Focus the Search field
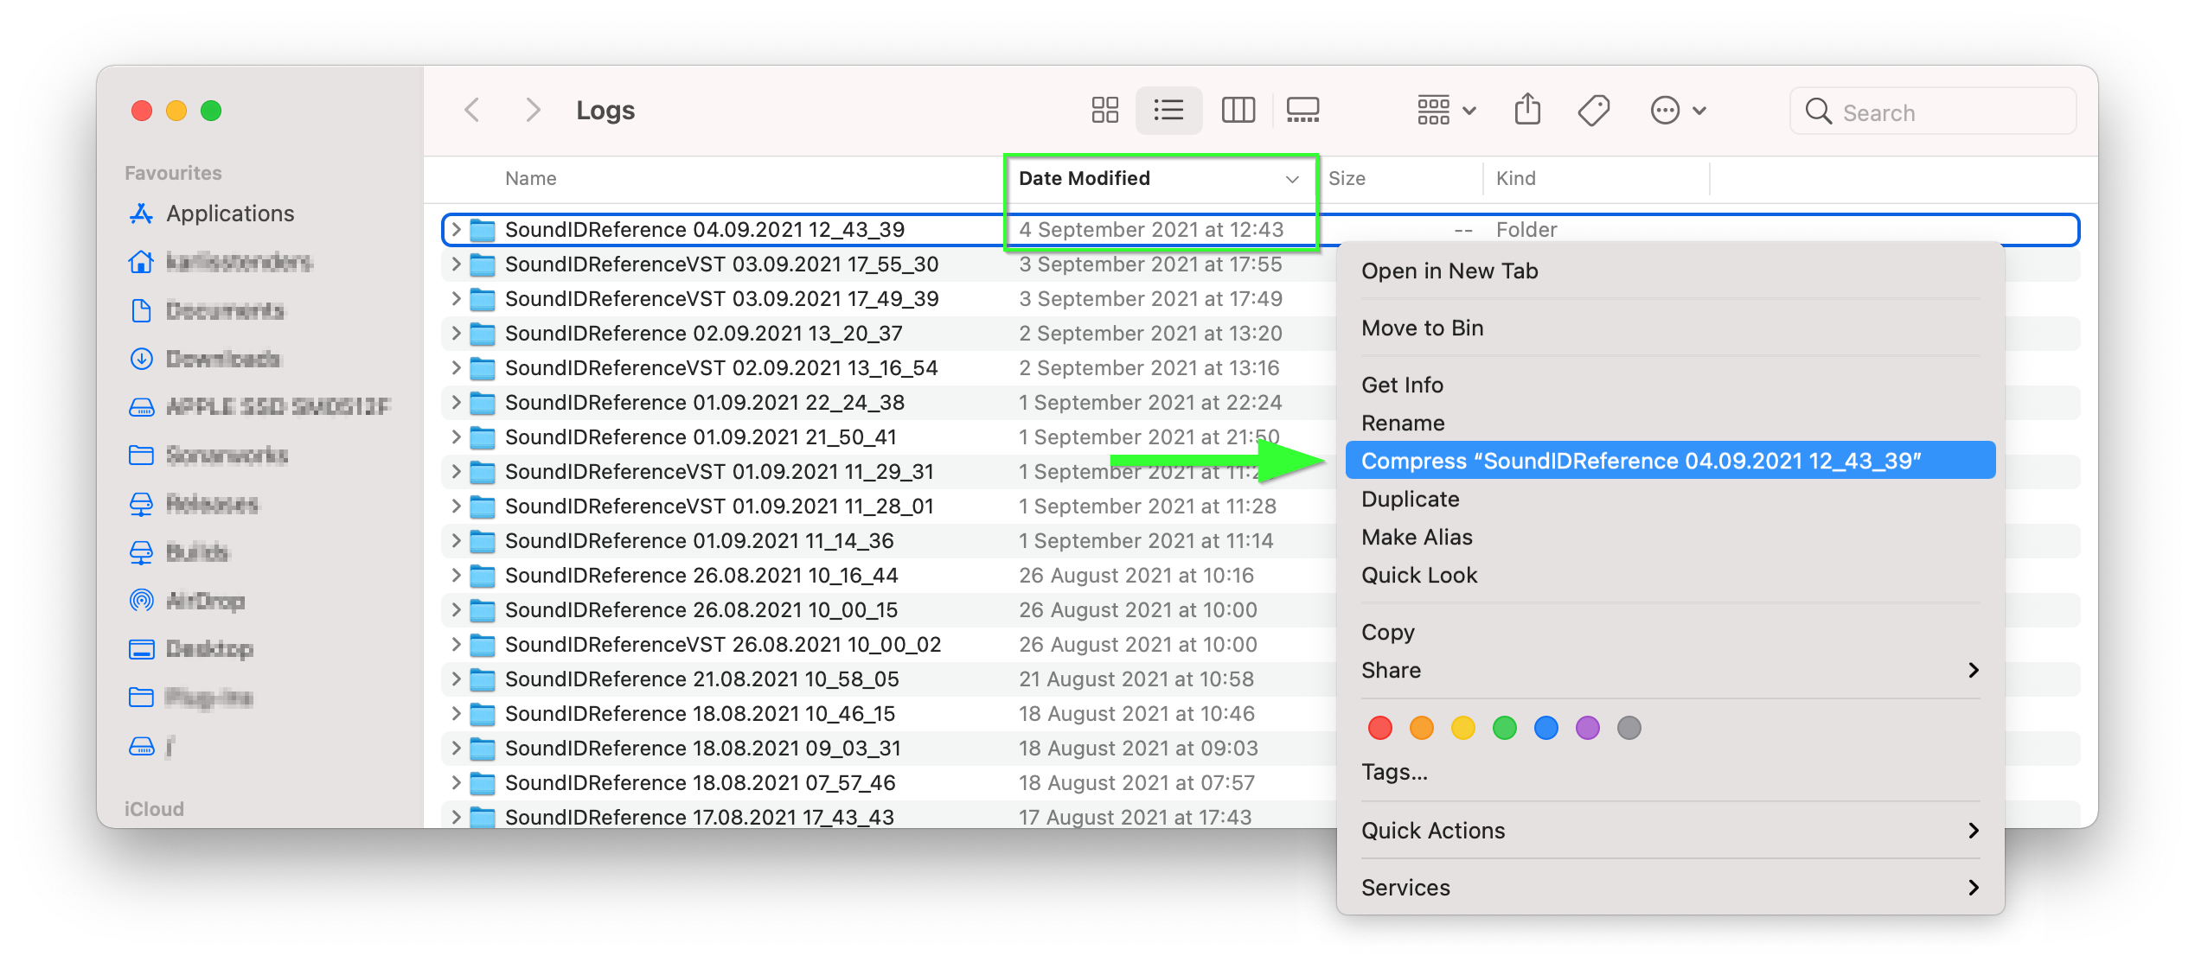The height and width of the screenshot is (956, 2195). (1933, 112)
